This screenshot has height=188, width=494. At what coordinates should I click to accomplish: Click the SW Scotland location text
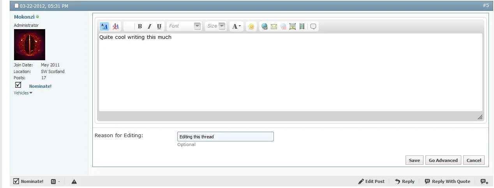pyautogui.click(x=53, y=71)
